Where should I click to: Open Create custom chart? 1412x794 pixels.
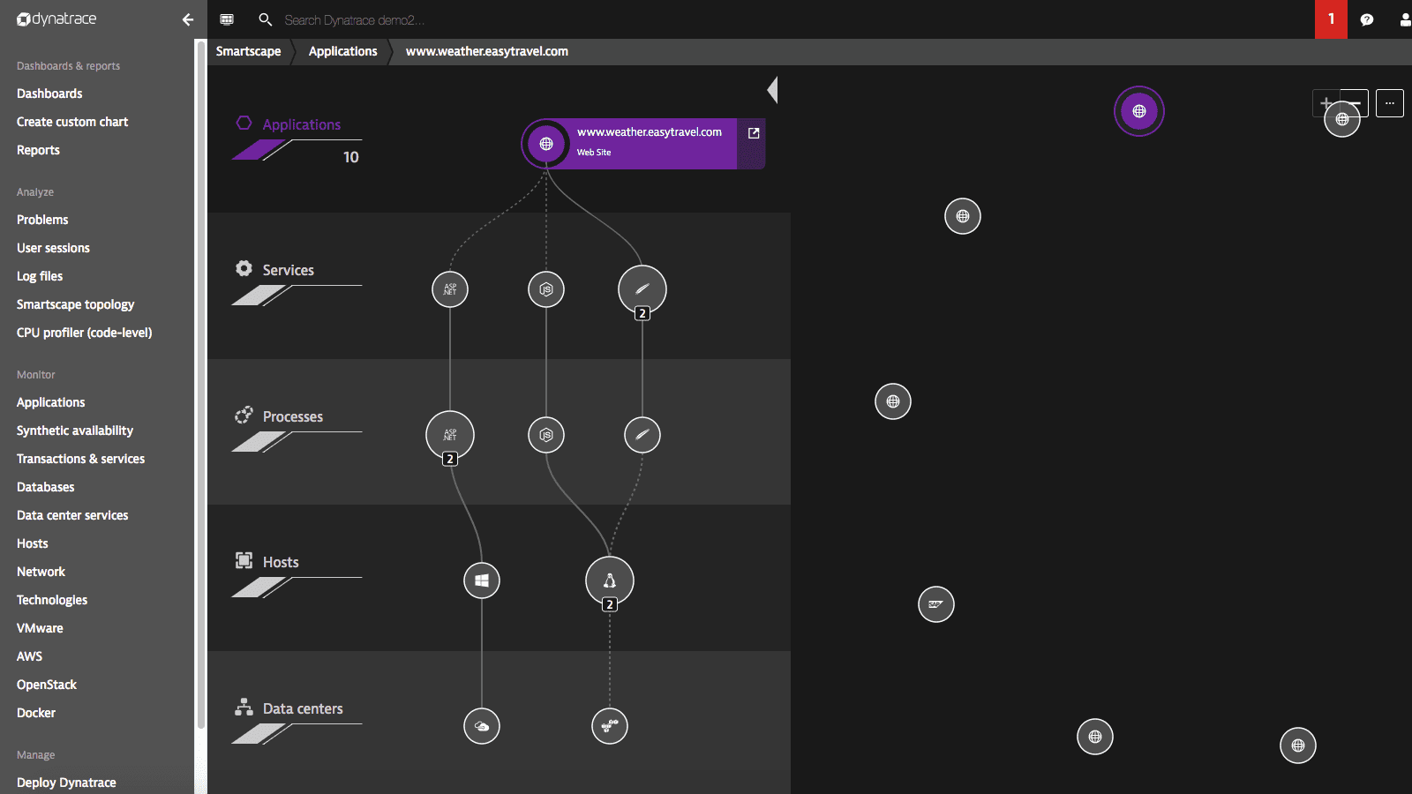72,122
